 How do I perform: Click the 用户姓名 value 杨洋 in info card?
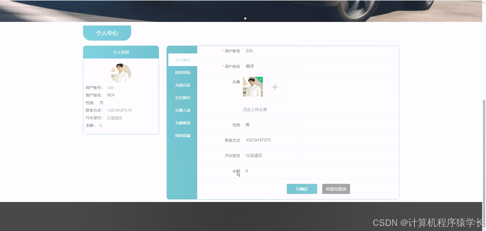click(x=111, y=95)
